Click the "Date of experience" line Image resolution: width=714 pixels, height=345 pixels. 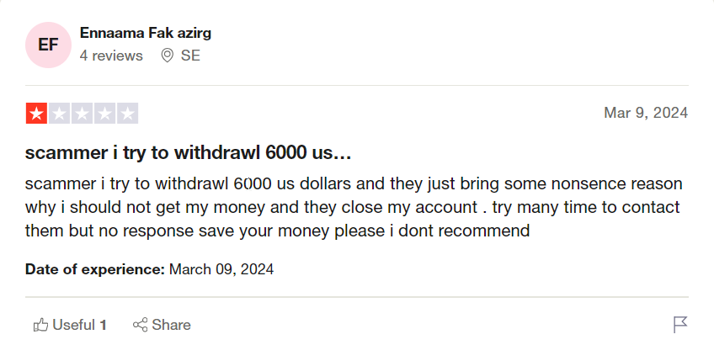150,269
